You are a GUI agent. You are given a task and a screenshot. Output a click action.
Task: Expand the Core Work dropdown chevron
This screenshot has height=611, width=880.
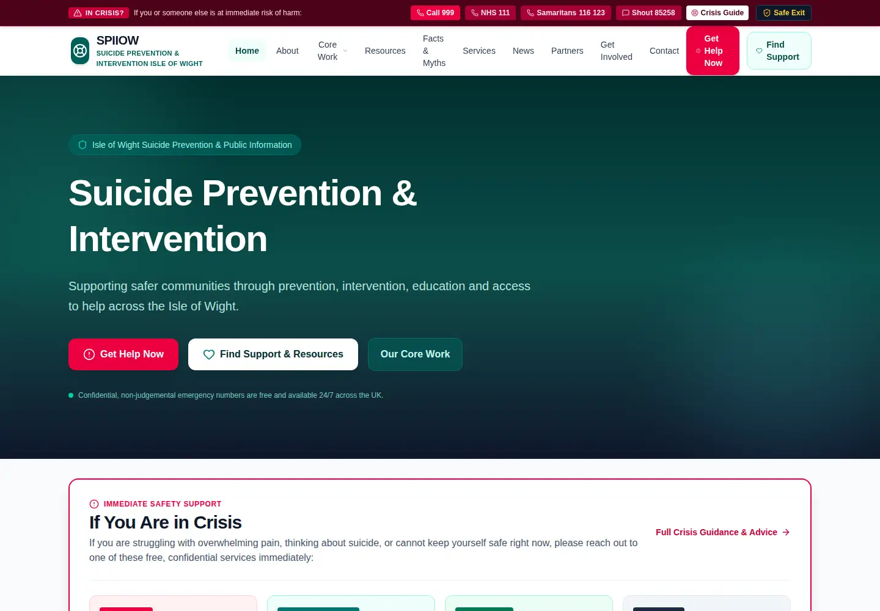pyautogui.click(x=345, y=51)
